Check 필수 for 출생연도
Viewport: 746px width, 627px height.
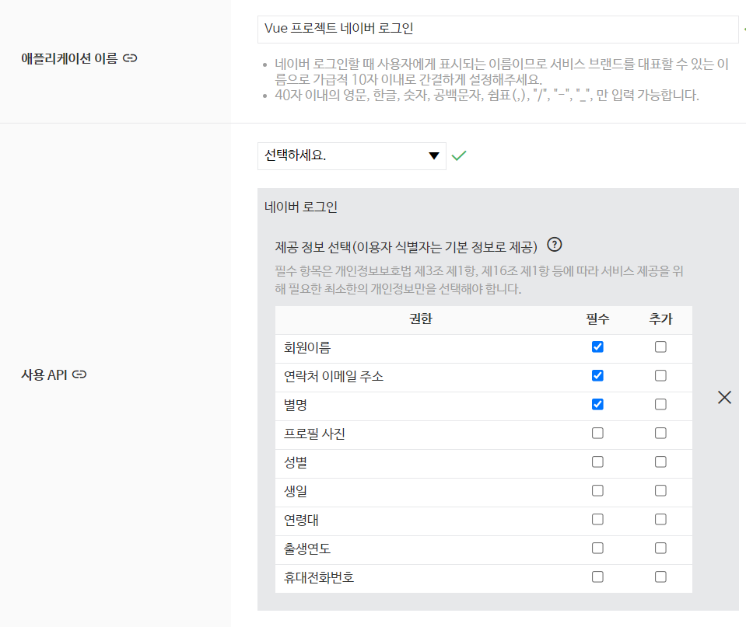click(597, 548)
